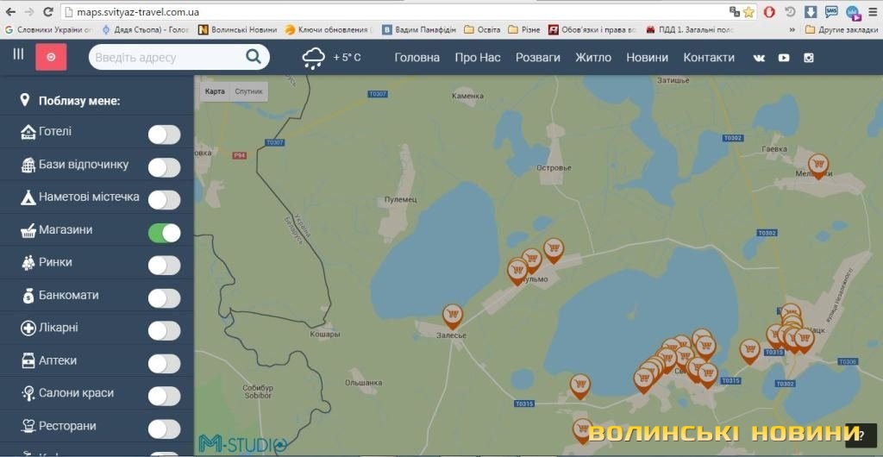Open the VK social link icon
Screen dimensions: 883x457
click(759, 58)
